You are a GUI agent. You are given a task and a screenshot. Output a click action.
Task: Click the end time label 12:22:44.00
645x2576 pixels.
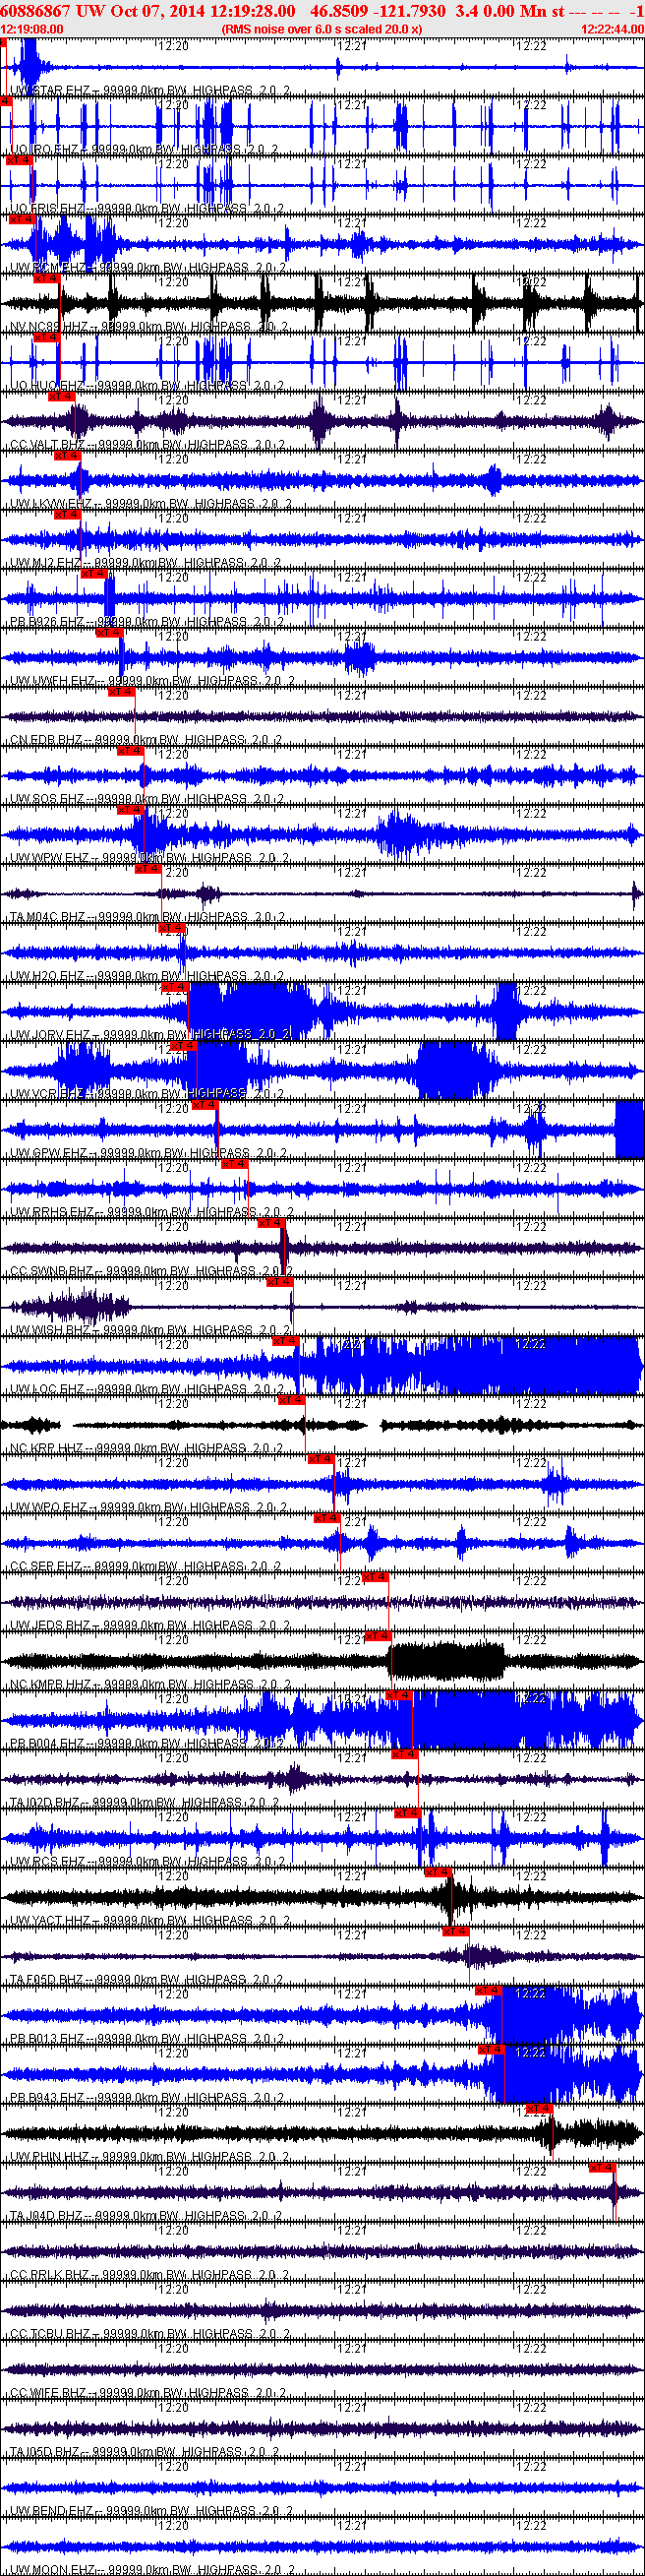coord(612,29)
